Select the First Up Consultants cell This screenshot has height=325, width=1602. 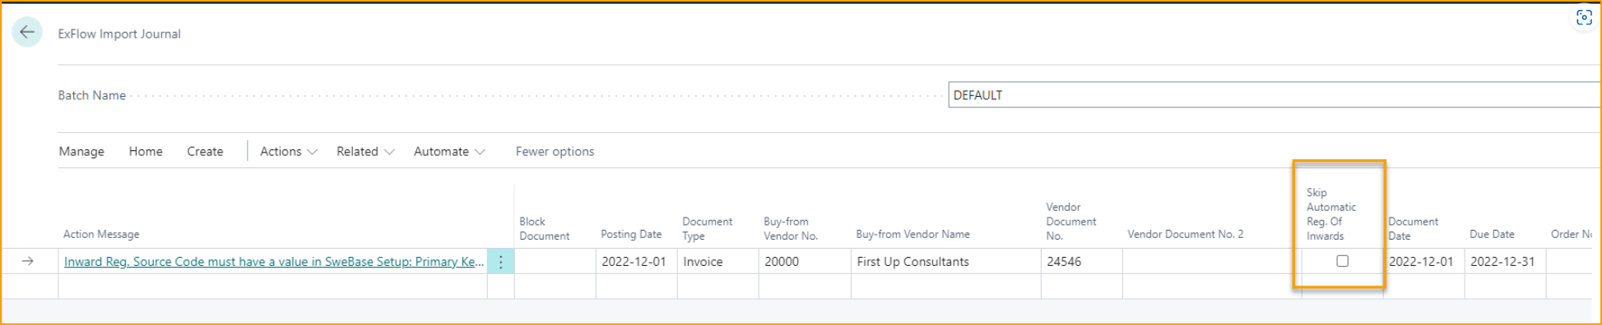tap(945, 262)
